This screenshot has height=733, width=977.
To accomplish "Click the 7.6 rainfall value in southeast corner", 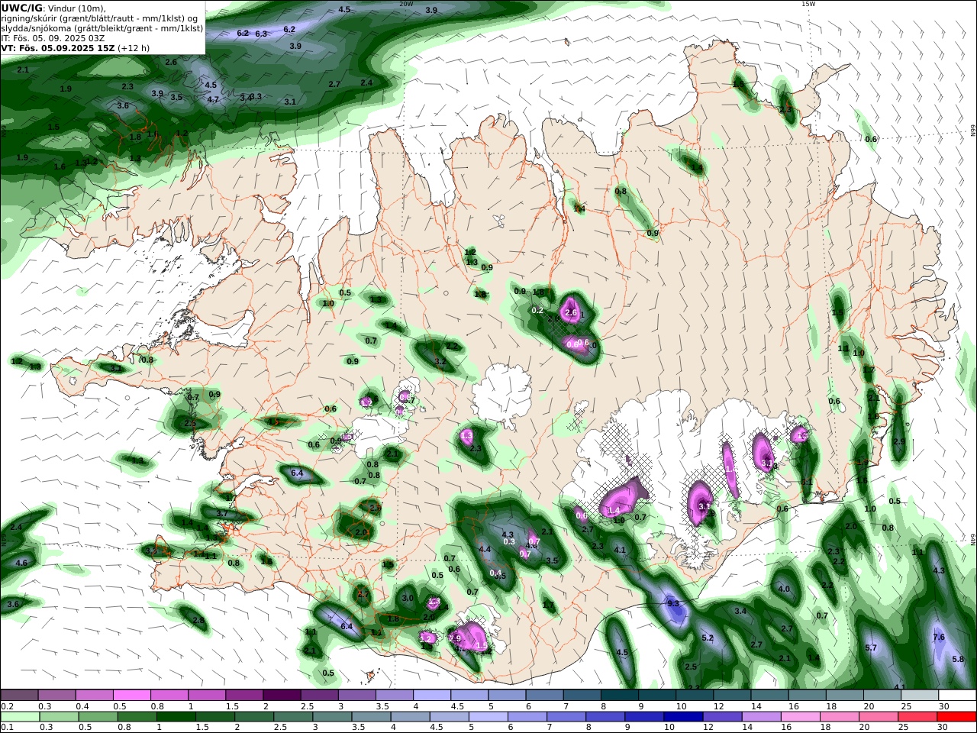I will pos(939,638).
